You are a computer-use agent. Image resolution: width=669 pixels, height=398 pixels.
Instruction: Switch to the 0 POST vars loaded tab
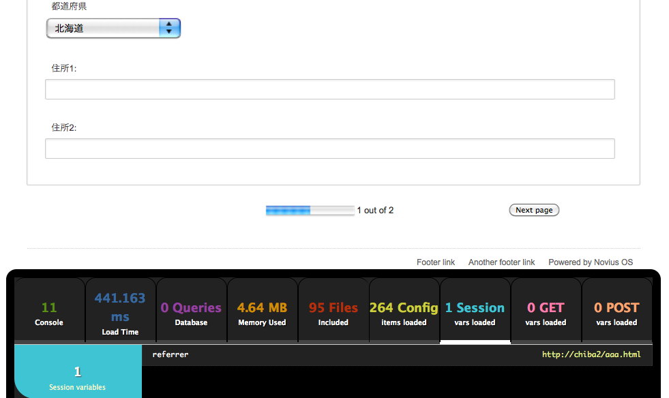(x=616, y=310)
